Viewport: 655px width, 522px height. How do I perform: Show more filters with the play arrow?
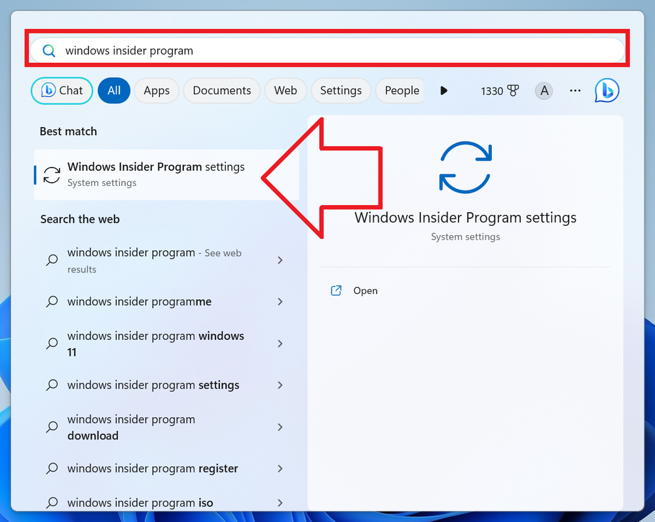(x=443, y=90)
